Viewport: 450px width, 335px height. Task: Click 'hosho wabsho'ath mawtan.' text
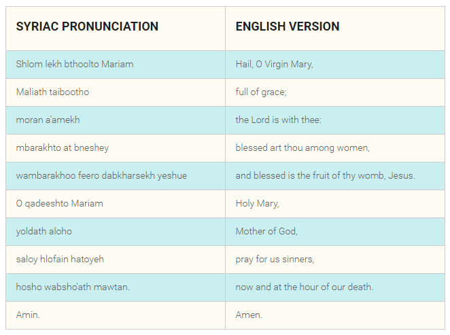[x=73, y=287]
